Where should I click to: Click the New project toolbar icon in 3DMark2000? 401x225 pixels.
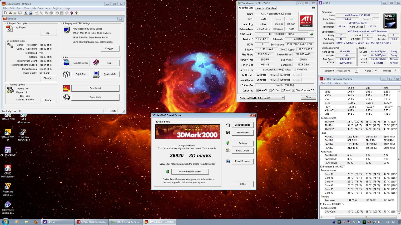click(x=6, y=13)
